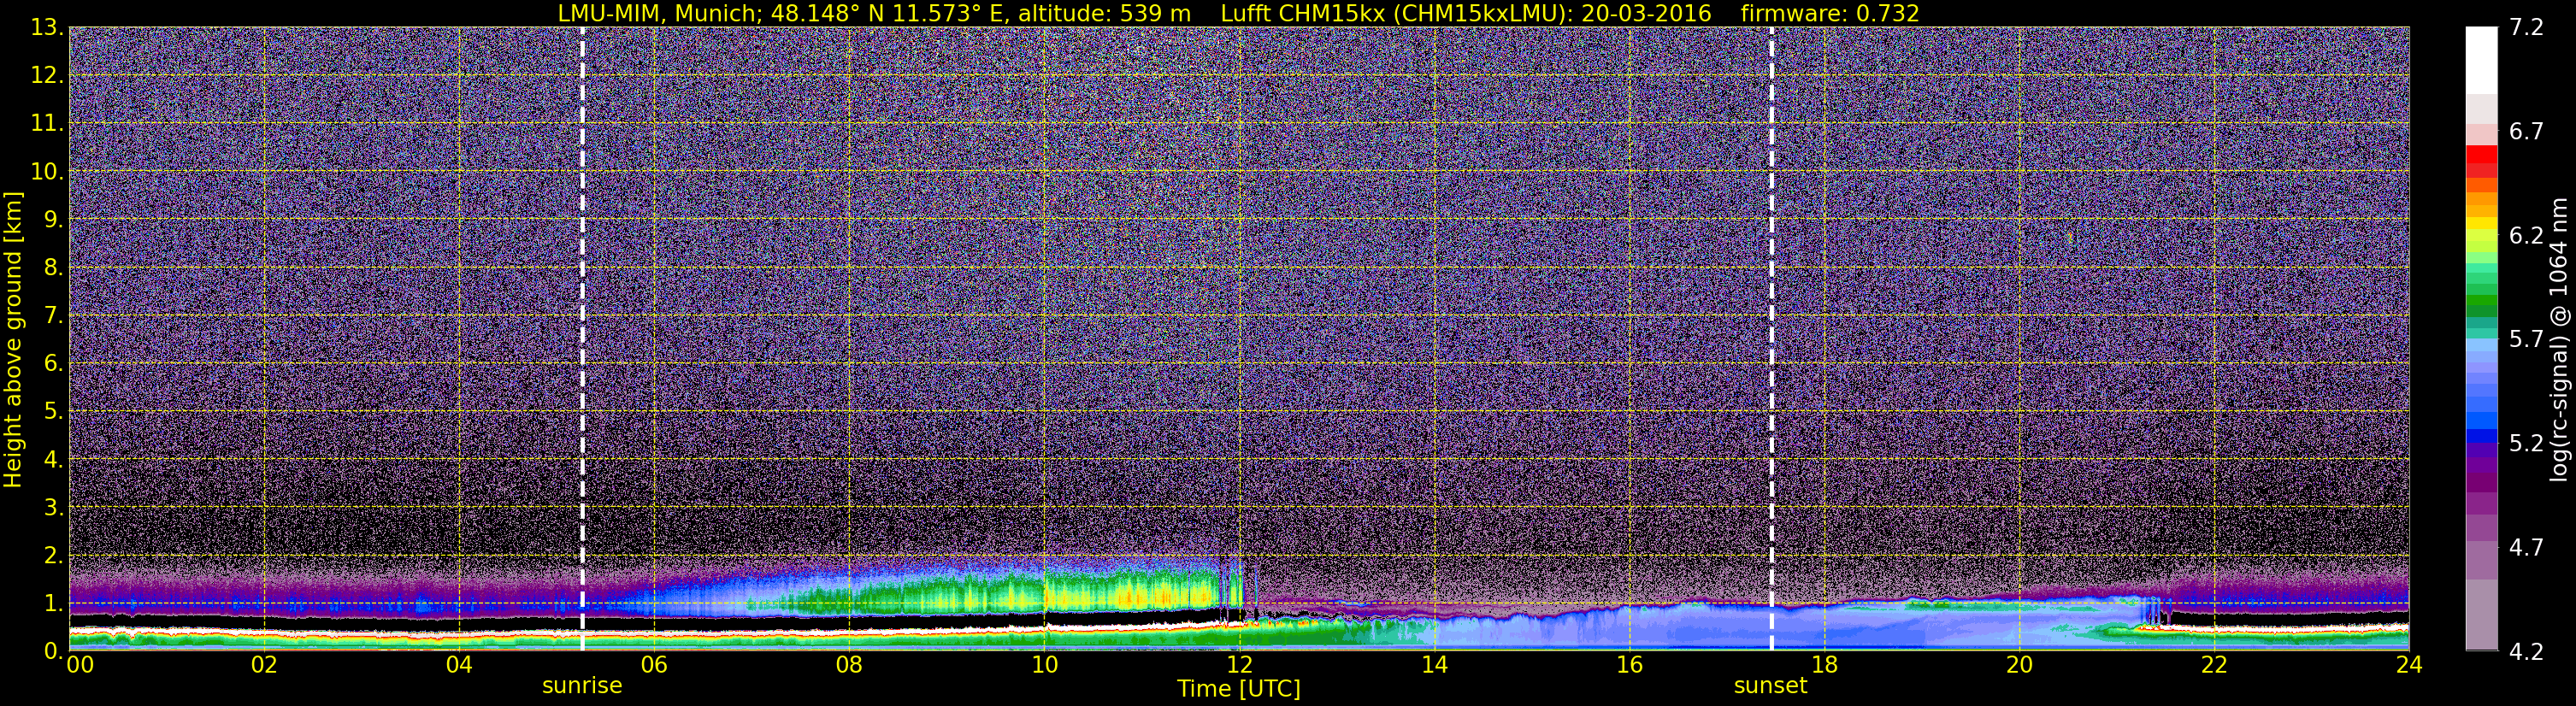2576x706 pixels.
Task: Click the height tick label '1.'
Action: click(53, 603)
